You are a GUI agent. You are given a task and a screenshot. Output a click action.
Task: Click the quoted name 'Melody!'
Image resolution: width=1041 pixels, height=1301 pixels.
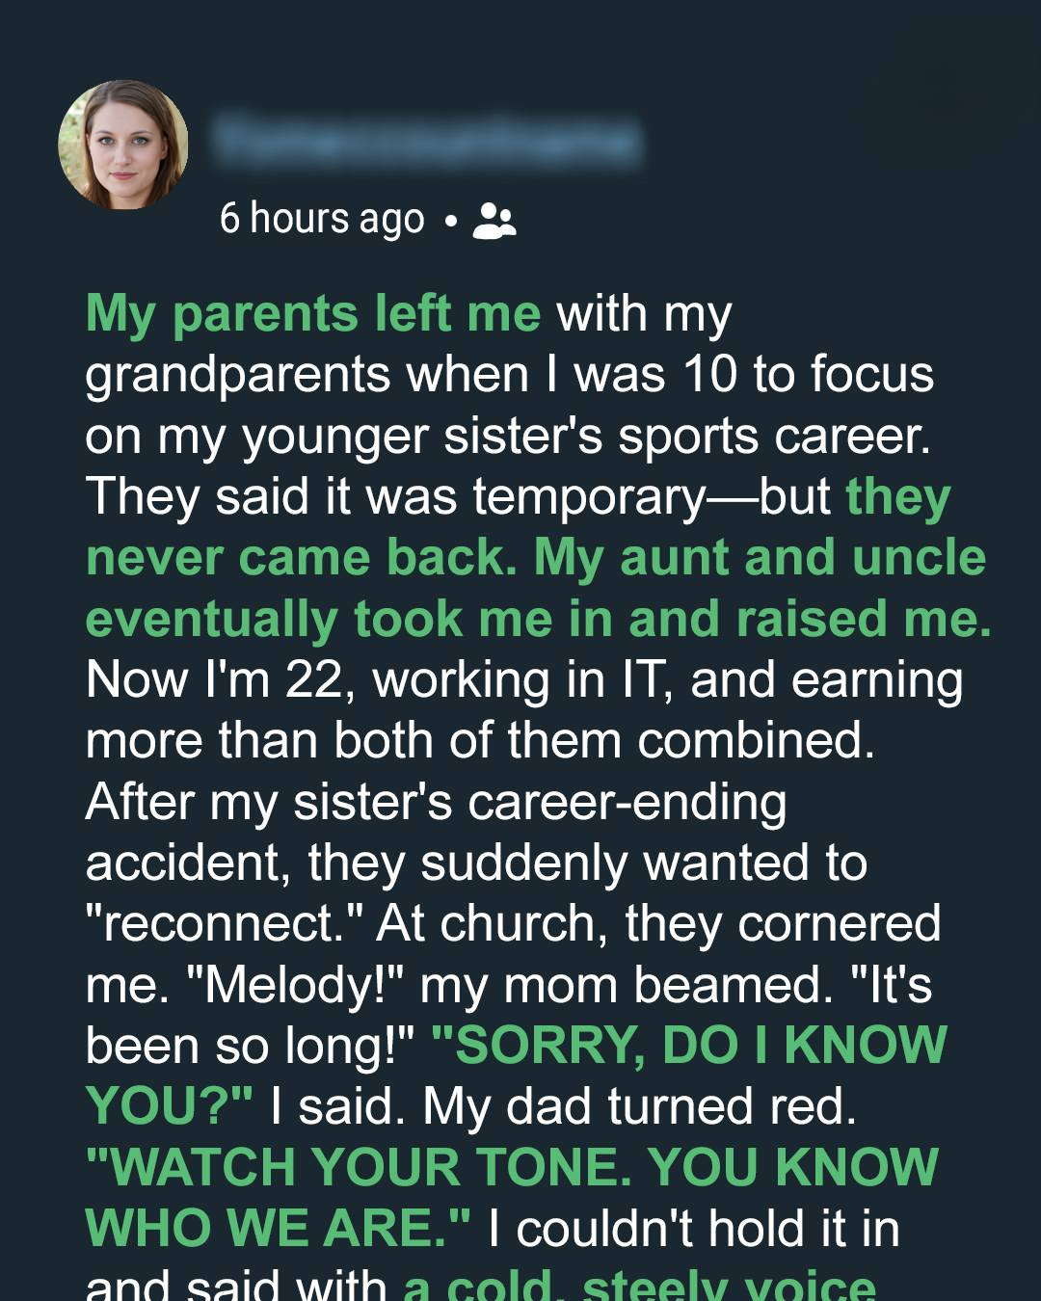[297, 985]
